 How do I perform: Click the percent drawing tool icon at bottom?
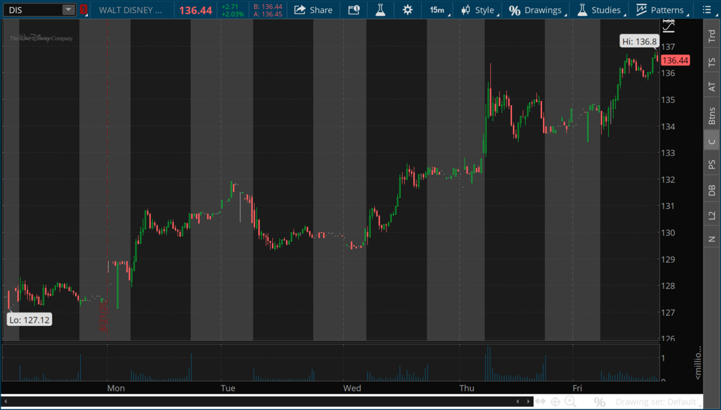(599, 402)
